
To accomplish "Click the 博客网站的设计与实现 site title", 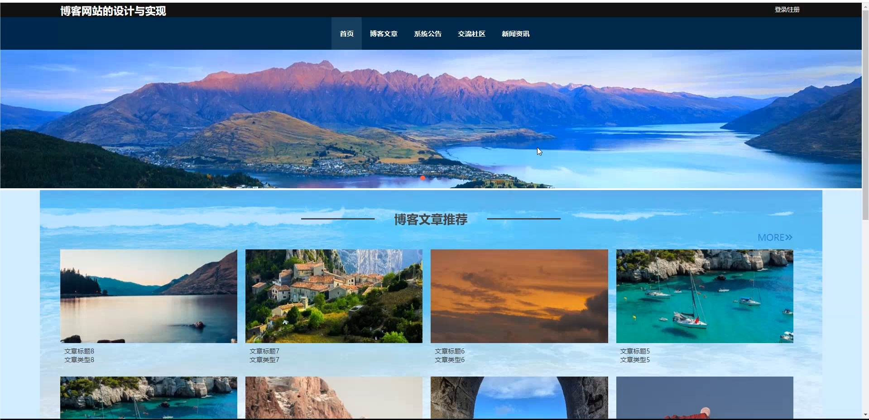I will [113, 11].
